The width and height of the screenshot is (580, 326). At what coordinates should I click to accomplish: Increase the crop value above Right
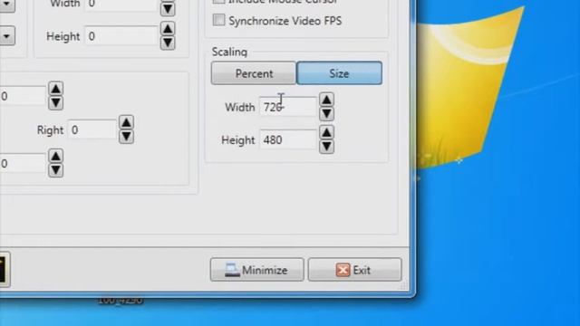(55, 89)
